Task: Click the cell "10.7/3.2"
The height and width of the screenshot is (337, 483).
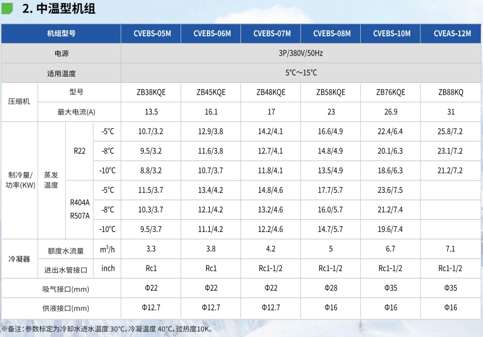Action: coord(151,132)
